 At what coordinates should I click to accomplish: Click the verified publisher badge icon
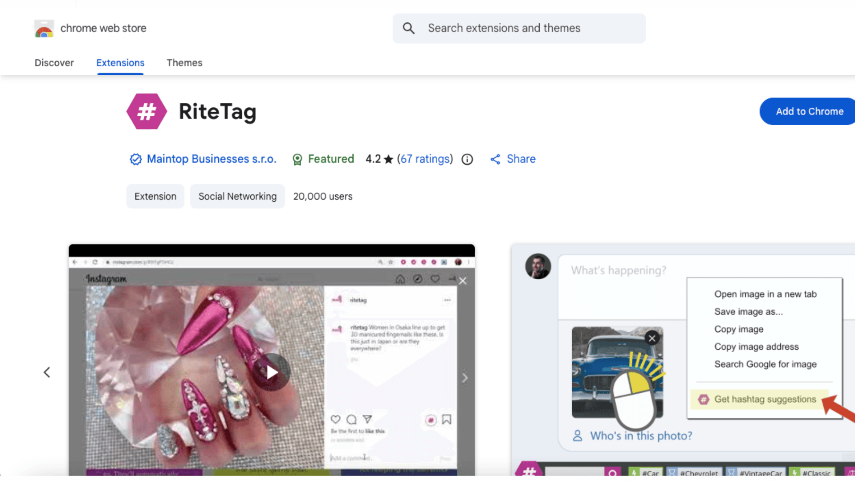point(135,159)
